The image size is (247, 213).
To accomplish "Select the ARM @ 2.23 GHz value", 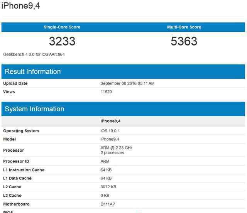I will 117,148.
